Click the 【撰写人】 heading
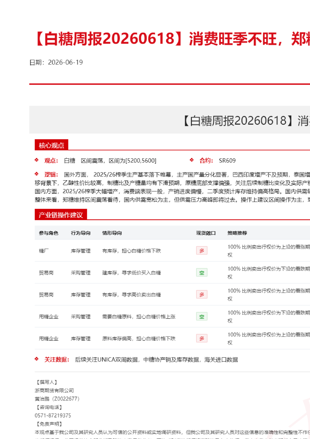The height and width of the screenshot is (439, 310). coord(47,382)
